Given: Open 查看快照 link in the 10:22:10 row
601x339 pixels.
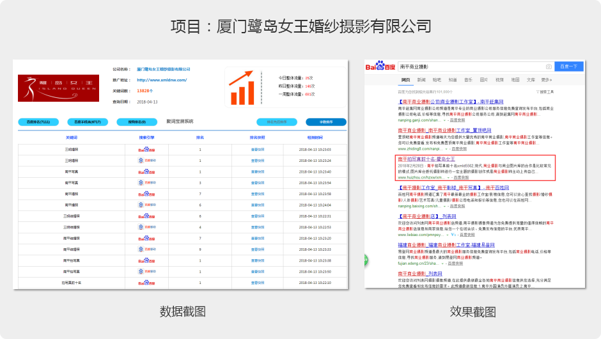Looking at the screenshot, I should [x=258, y=283].
